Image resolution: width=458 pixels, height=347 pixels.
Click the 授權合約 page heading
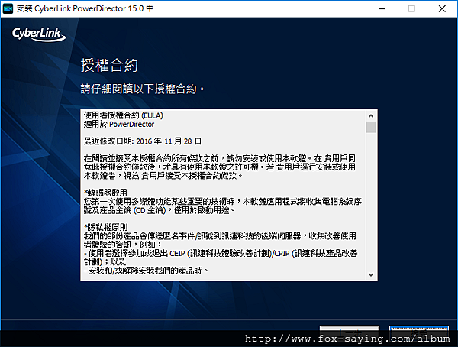pyautogui.click(x=109, y=65)
